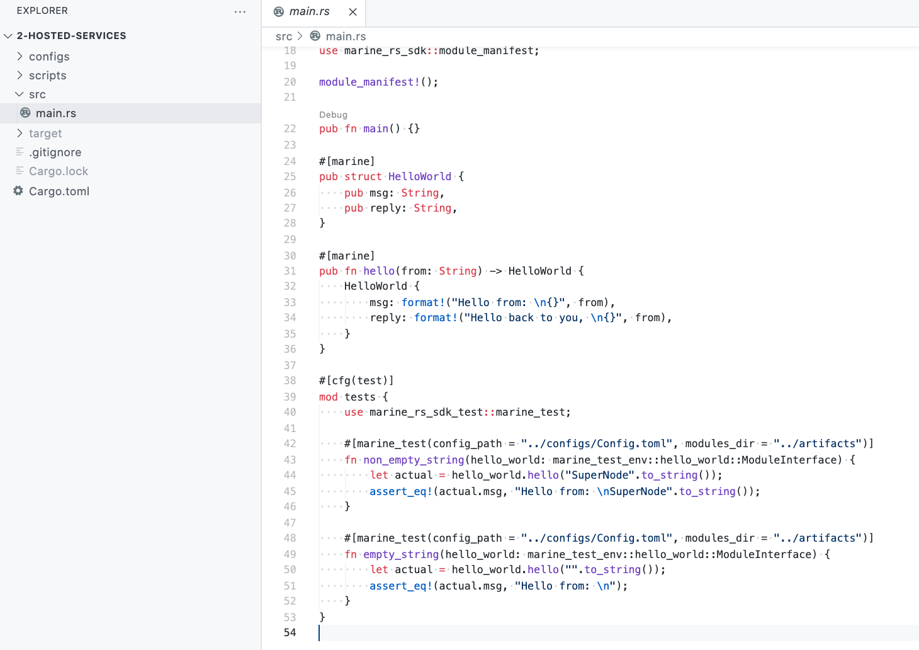Click 'mod tests' declaration
The image size is (919, 650).
354,397
